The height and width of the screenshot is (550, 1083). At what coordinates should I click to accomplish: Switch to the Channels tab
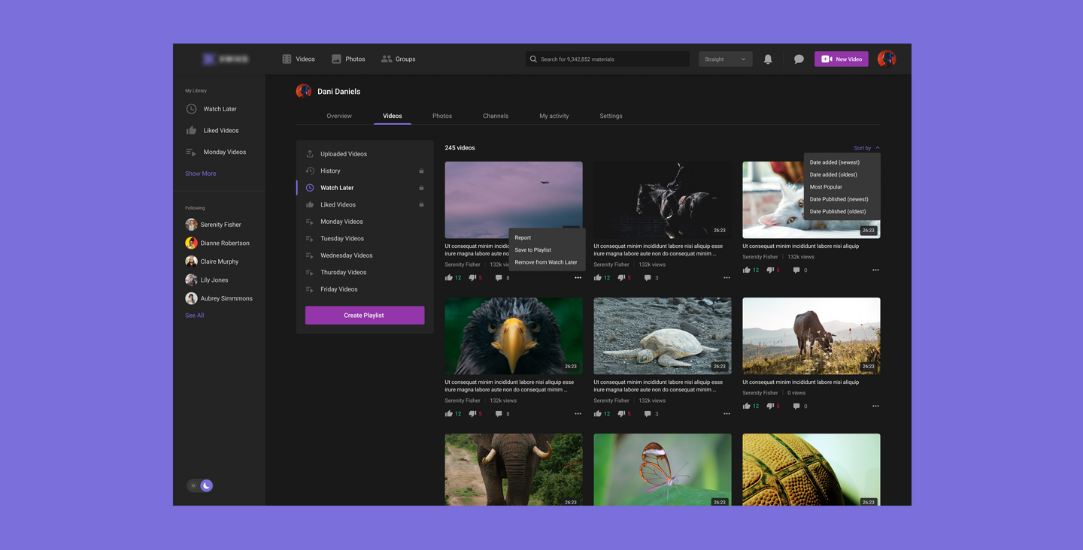pos(496,116)
